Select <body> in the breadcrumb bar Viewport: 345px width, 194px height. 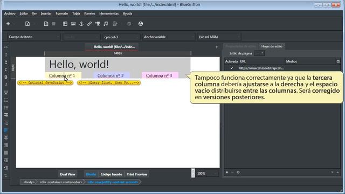pyautogui.click(x=29, y=182)
